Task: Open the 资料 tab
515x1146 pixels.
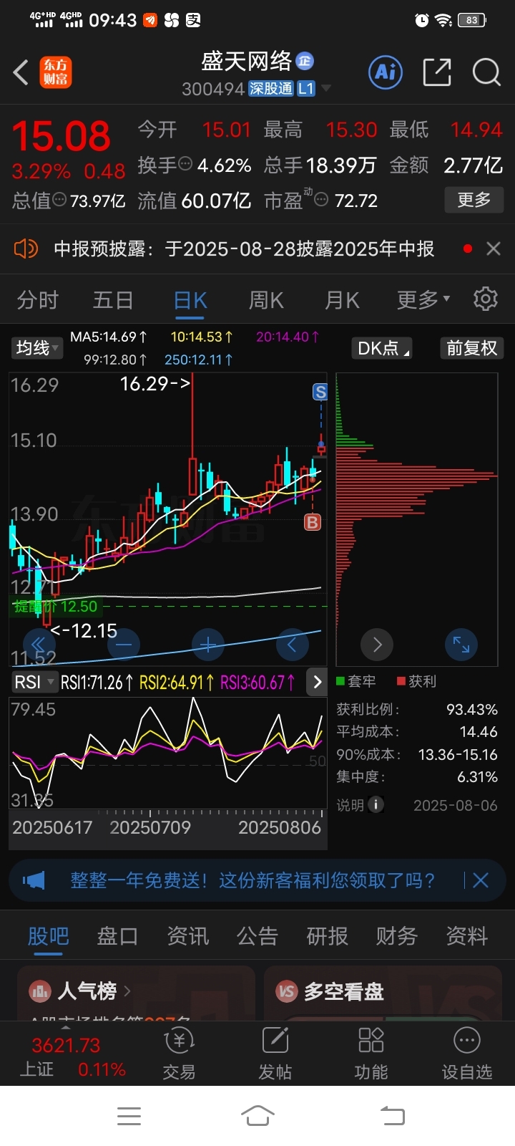Action: coord(467,935)
